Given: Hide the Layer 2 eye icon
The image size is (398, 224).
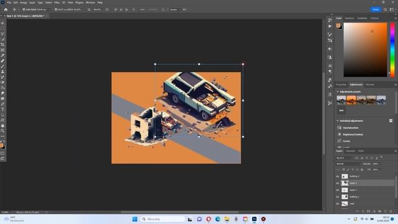Looking at the screenshot, I should click(x=338, y=183).
